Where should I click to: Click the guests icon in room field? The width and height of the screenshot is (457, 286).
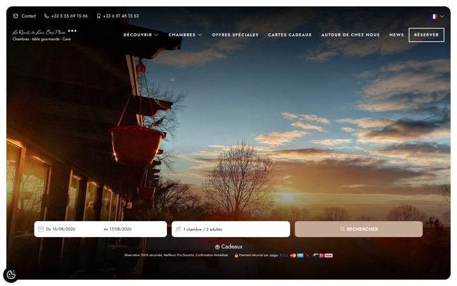click(178, 229)
